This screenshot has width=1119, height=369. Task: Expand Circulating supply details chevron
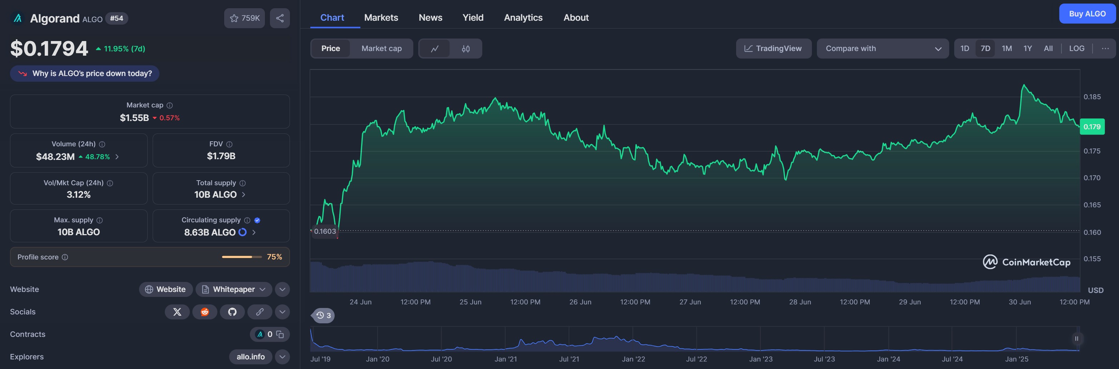tap(254, 232)
